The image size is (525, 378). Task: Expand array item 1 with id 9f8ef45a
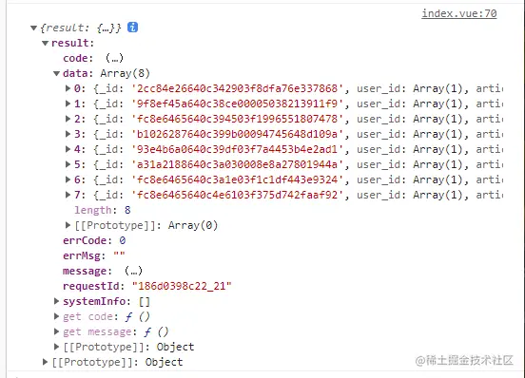point(68,104)
